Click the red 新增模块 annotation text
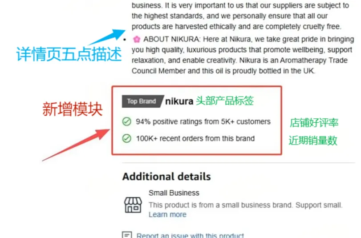 [73, 109]
